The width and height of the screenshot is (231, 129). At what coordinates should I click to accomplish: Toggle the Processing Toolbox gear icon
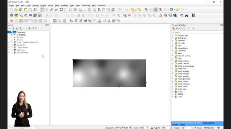pos(156,10)
